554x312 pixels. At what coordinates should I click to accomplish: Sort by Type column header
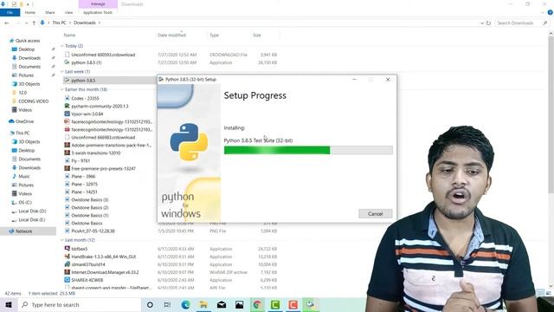tap(214, 35)
